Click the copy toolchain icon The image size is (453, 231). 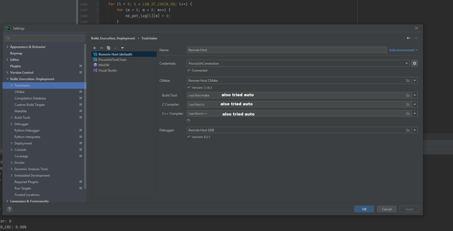(108, 48)
